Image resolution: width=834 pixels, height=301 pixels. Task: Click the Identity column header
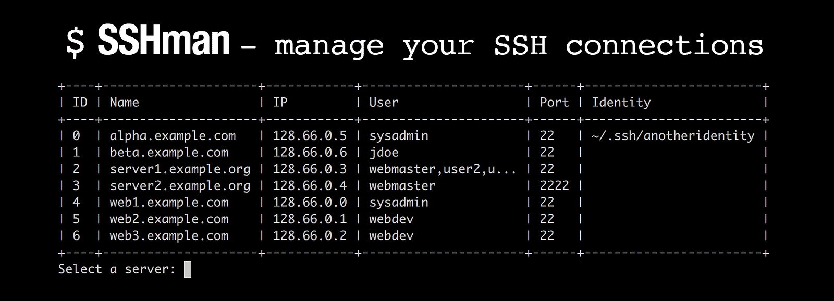click(621, 103)
